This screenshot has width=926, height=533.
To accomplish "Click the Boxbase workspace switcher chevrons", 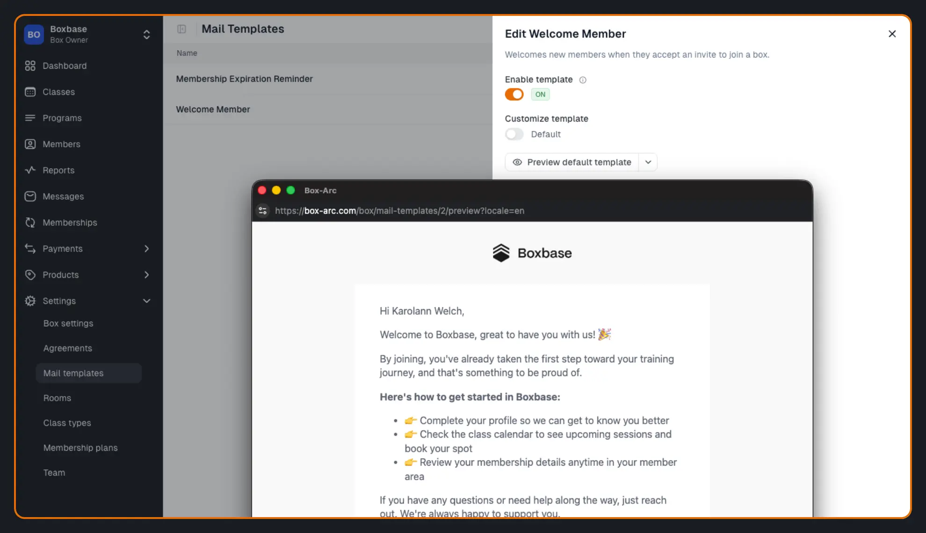I will click(146, 34).
